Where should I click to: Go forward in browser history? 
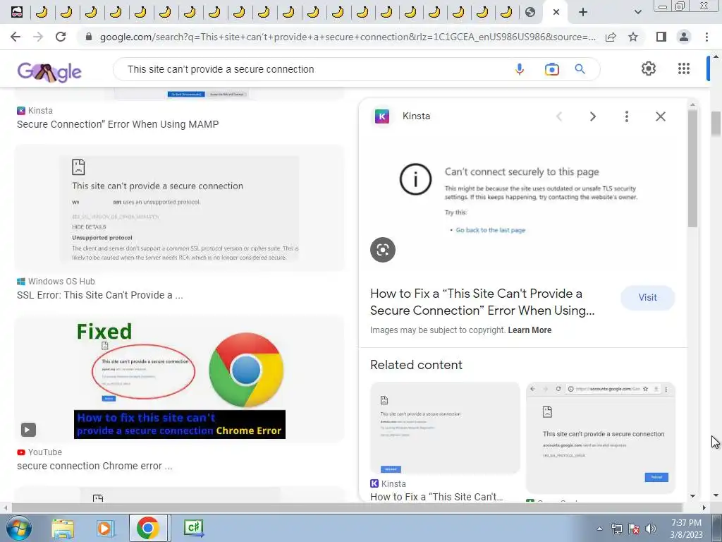click(x=38, y=37)
